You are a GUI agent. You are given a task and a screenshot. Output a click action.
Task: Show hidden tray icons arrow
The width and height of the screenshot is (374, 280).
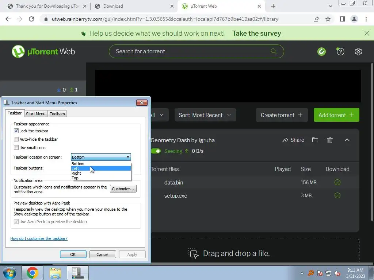[x=302, y=273]
